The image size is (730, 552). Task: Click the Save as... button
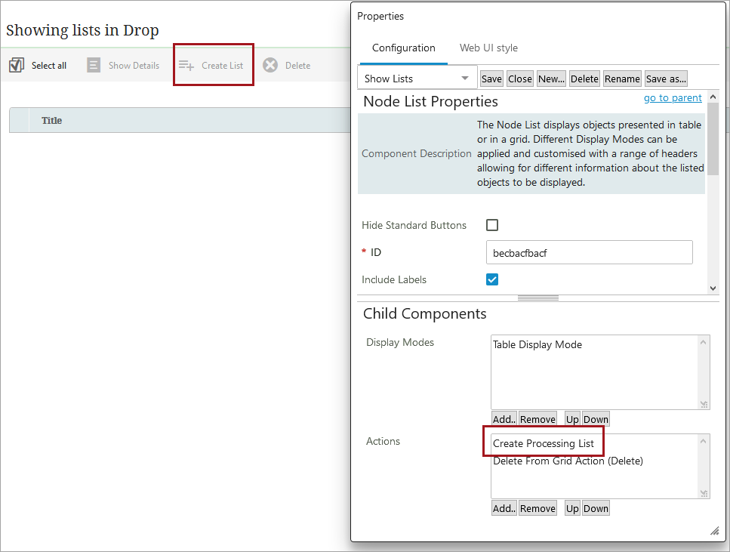(x=665, y=79)
